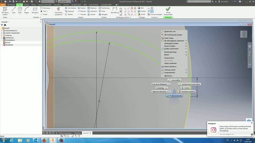Choose Versatz offset tool
The height and width of the screenshot is (143, 255).
click(91, 14)
